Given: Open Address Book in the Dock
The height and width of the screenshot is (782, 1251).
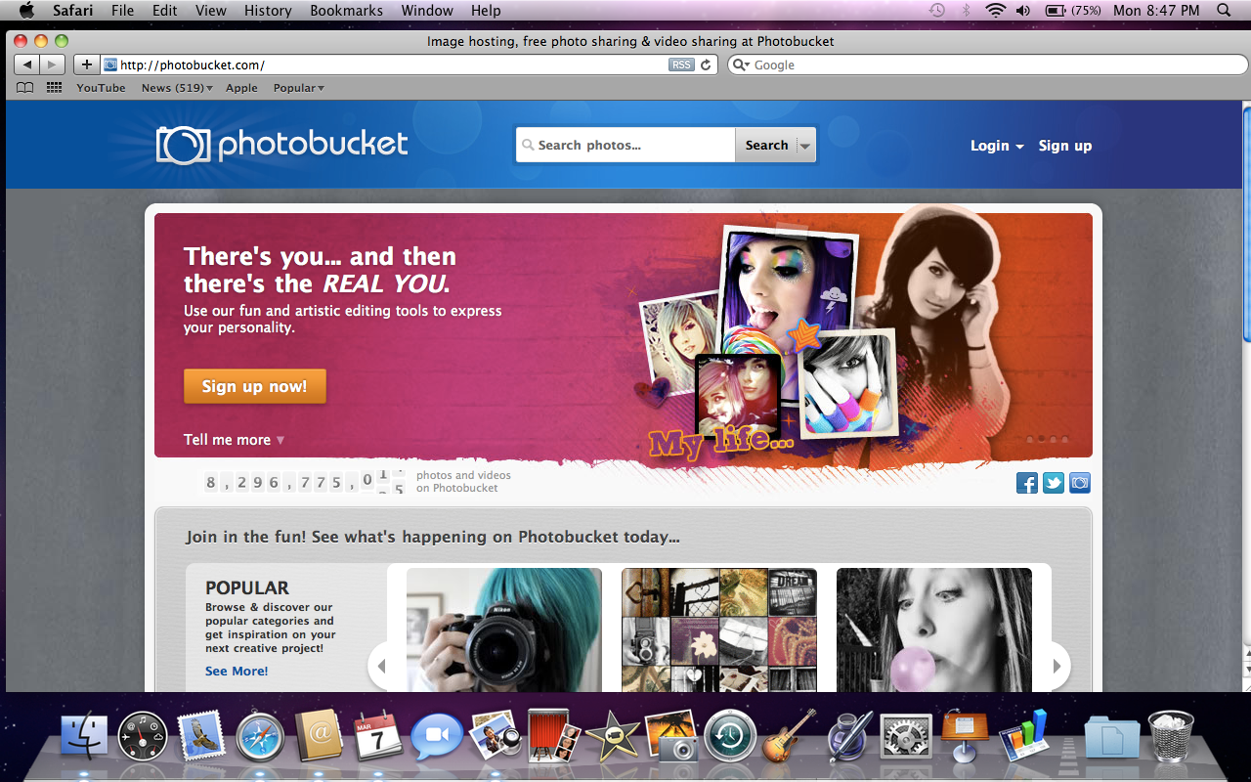Looking at the screenshot, I should (x=318, y=737).
